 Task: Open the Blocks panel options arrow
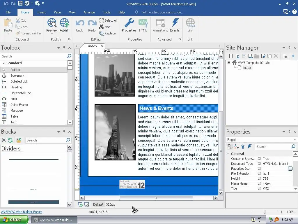coord(58,132)
